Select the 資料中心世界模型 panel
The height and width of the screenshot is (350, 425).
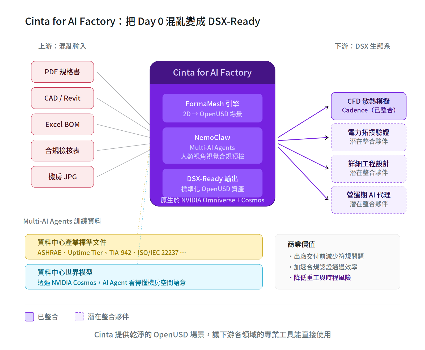pyautogui.click(x=144, y=277)
